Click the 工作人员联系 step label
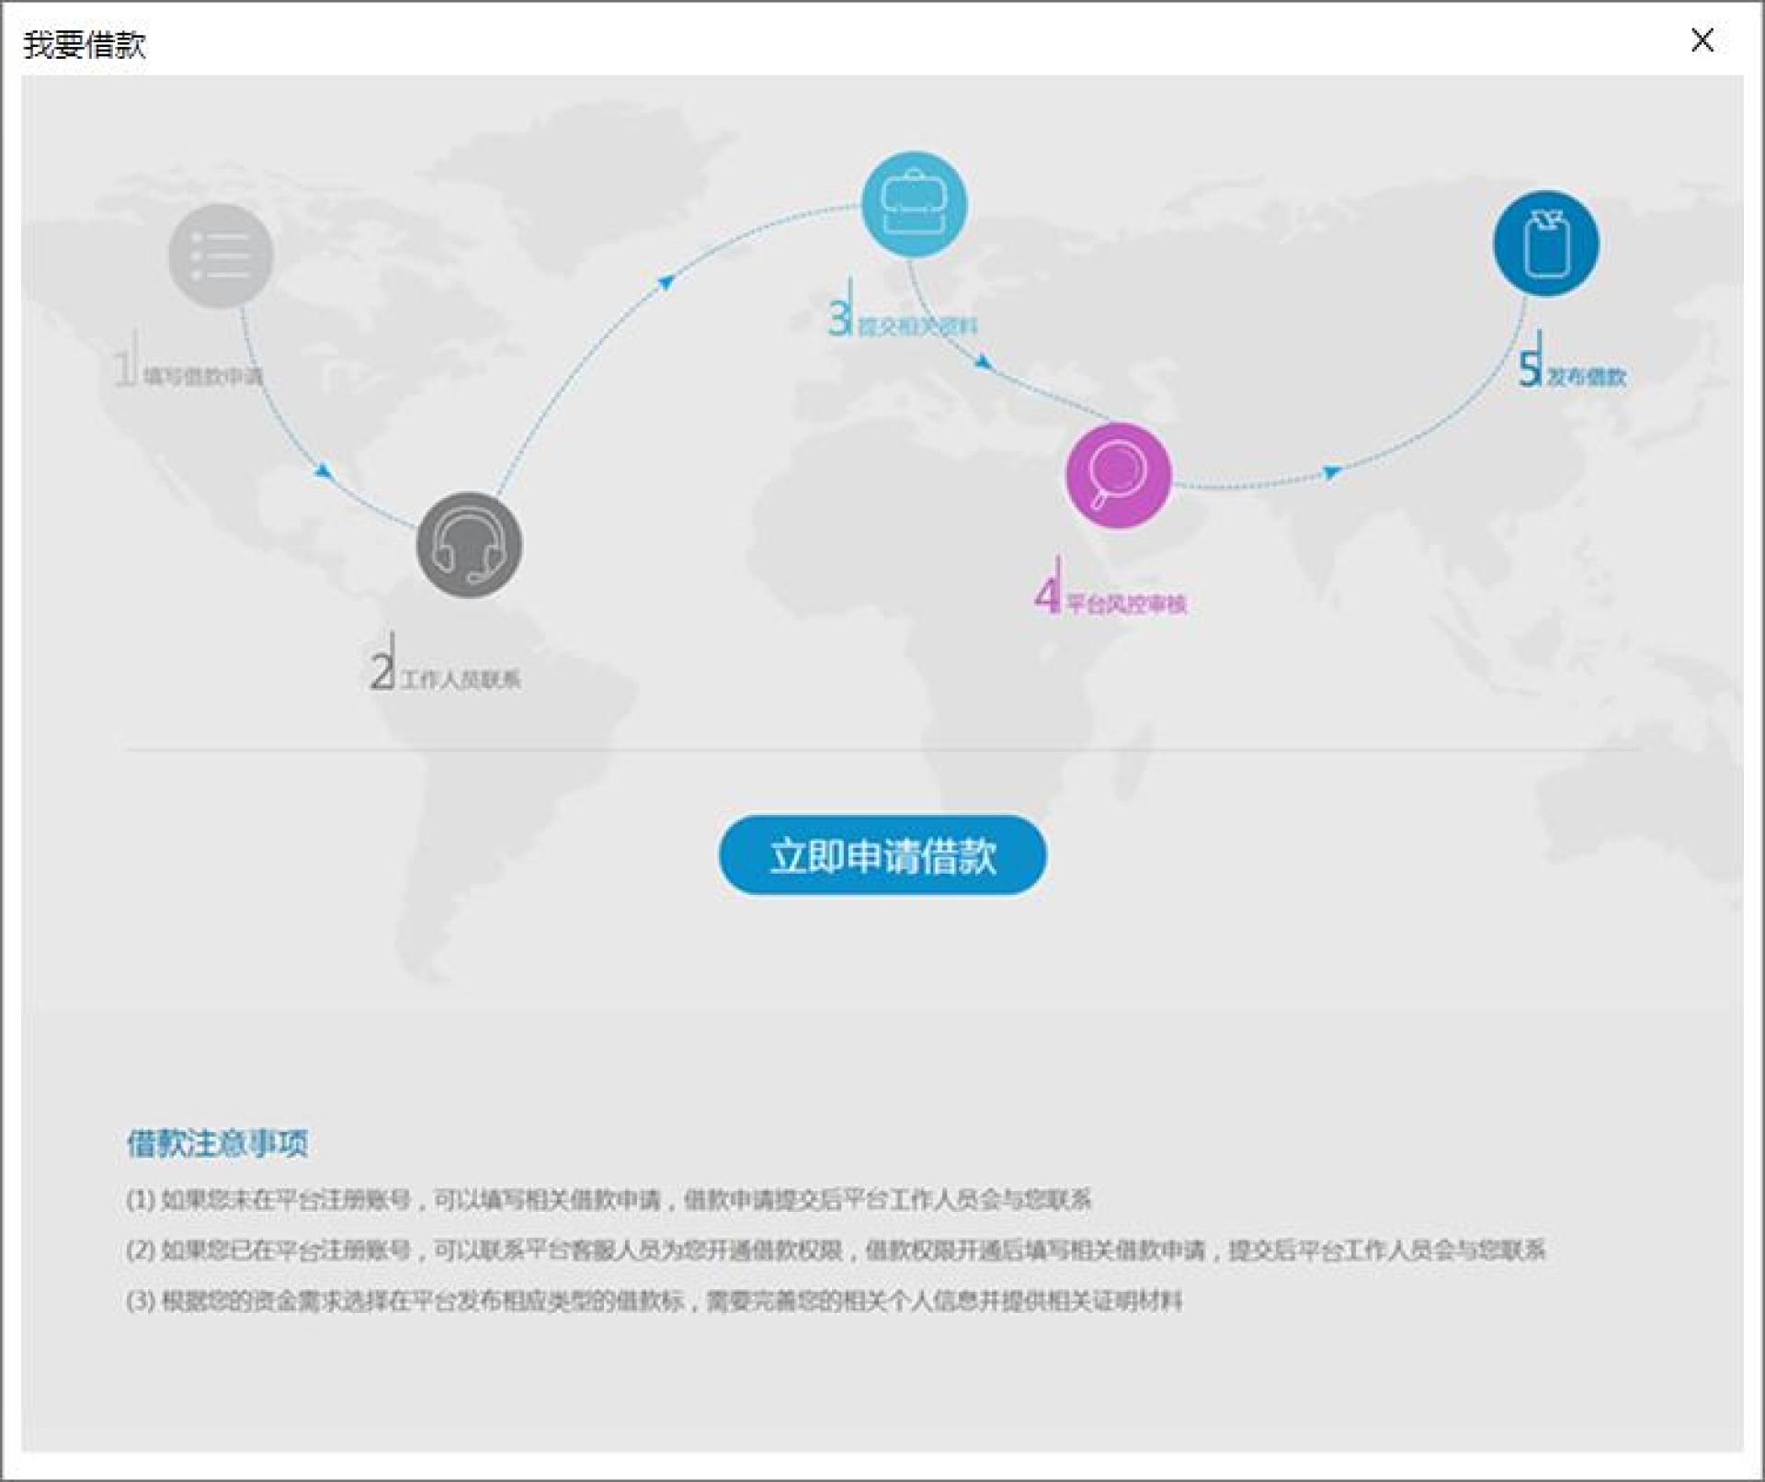This screenshot has height=1482, width=1765. (x=461, y=680)
